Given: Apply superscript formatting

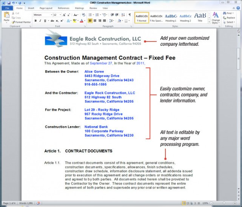Looking at the screenshot, I should click(x=62, y=21).
